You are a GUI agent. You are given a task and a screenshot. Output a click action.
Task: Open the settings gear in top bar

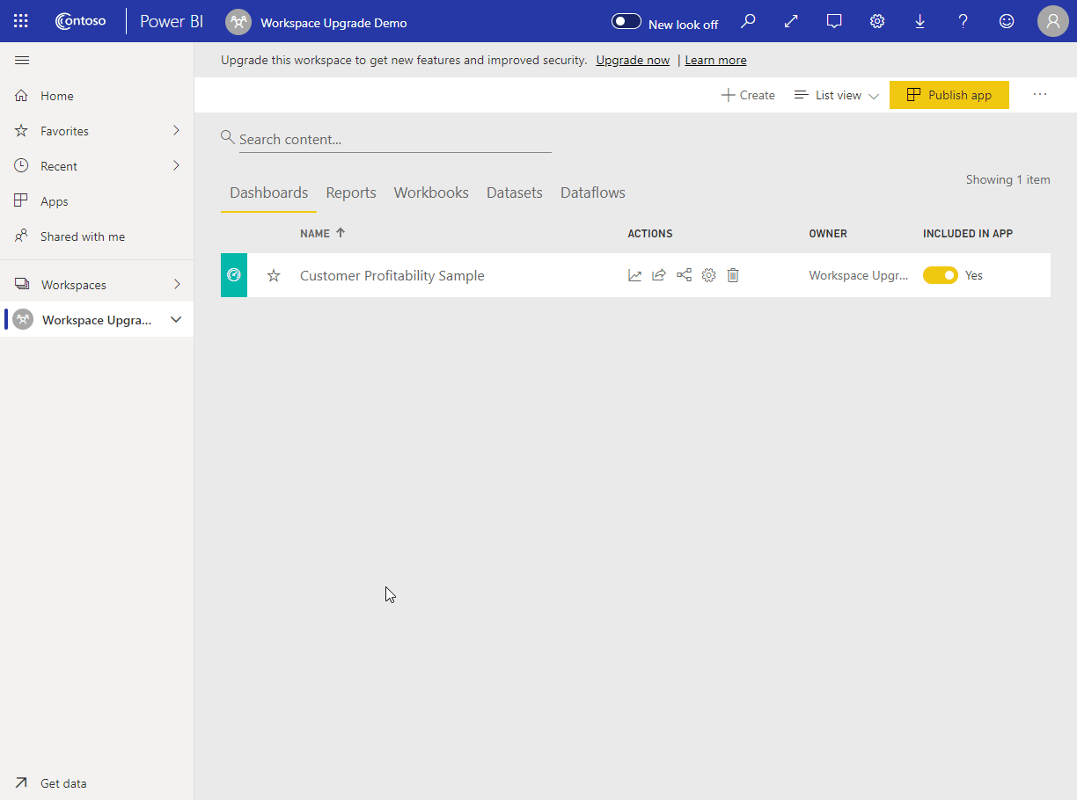pos(877,21)
